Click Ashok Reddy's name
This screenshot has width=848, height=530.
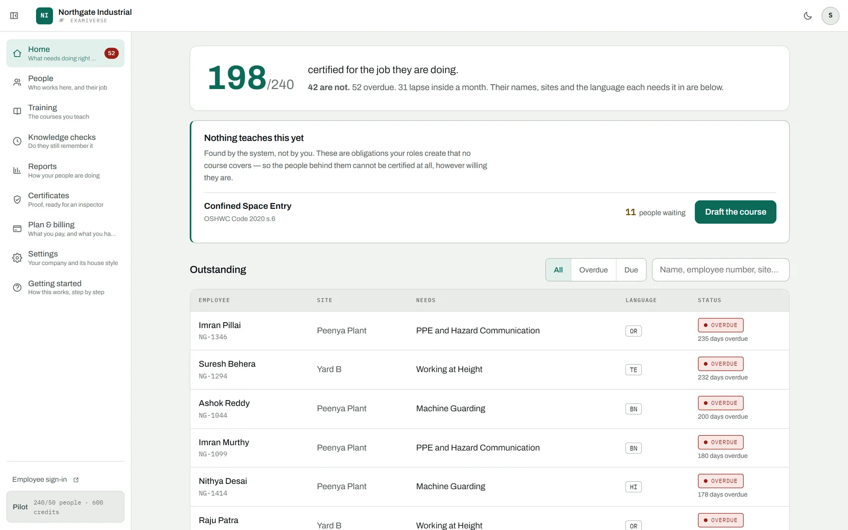point(224,403)
